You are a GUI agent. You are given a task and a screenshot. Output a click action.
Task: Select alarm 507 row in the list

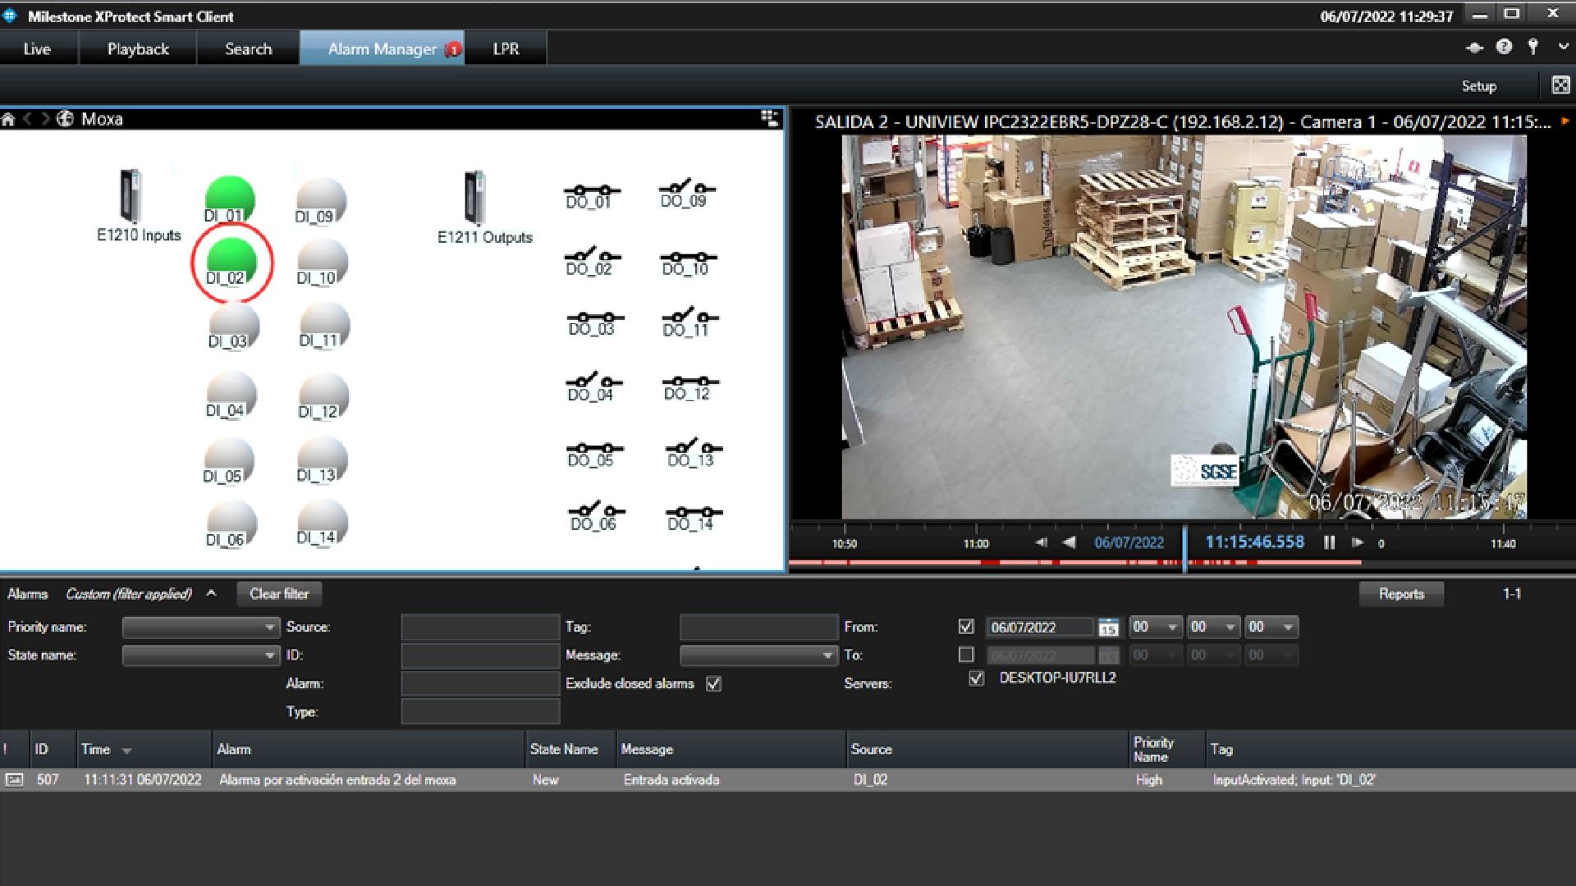[788, 779]
